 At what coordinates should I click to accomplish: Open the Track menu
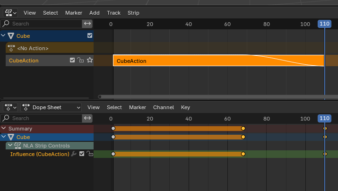click(x=113, y=13)
